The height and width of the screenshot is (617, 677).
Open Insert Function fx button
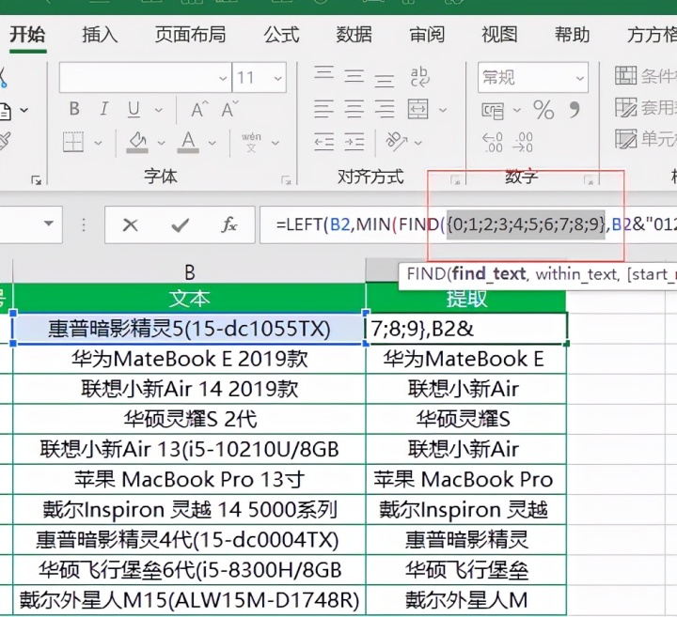228,224
